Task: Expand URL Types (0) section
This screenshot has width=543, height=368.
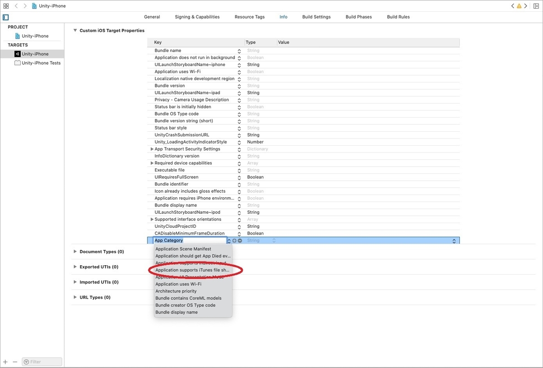Action: tap(75, 297)
